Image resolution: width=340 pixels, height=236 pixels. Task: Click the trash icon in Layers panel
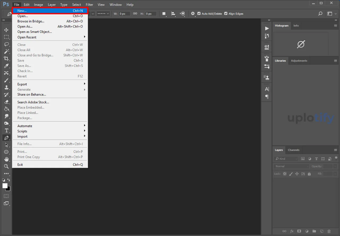[329, 231]
